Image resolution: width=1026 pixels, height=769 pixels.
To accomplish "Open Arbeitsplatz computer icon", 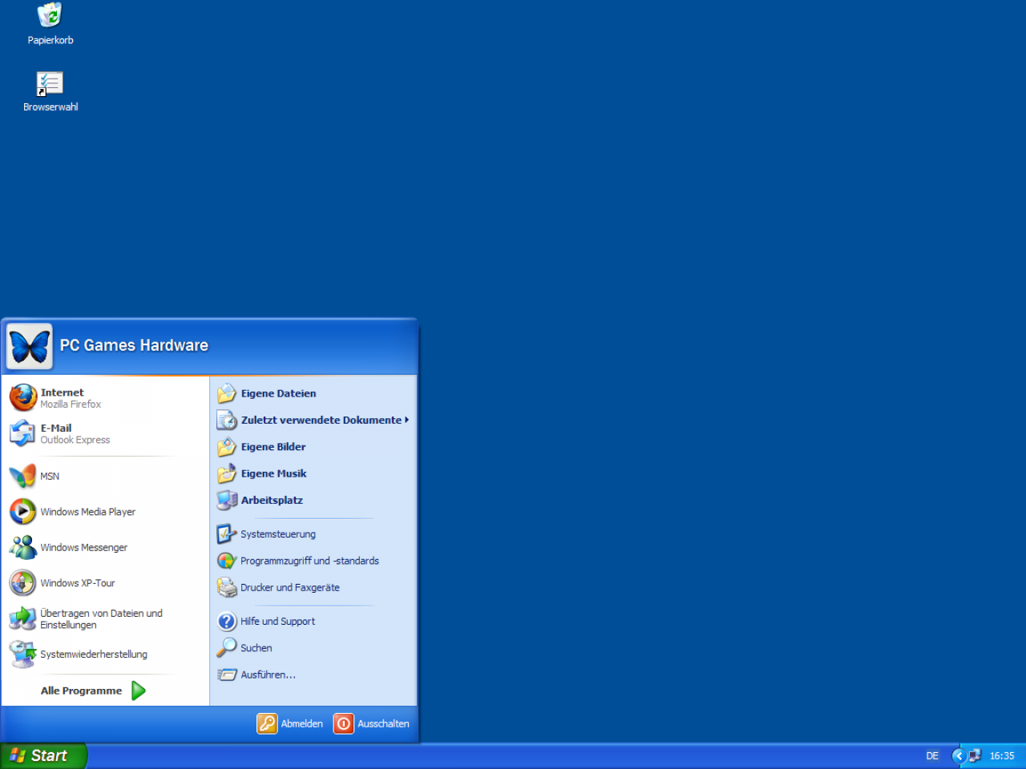I will [x=227, y=500].
